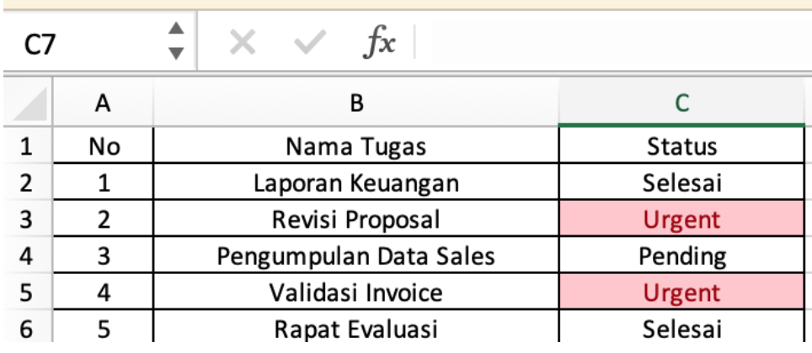Screen dimensions: 812x353
Task: Select column A header
Action: click(x=104, y=103)
